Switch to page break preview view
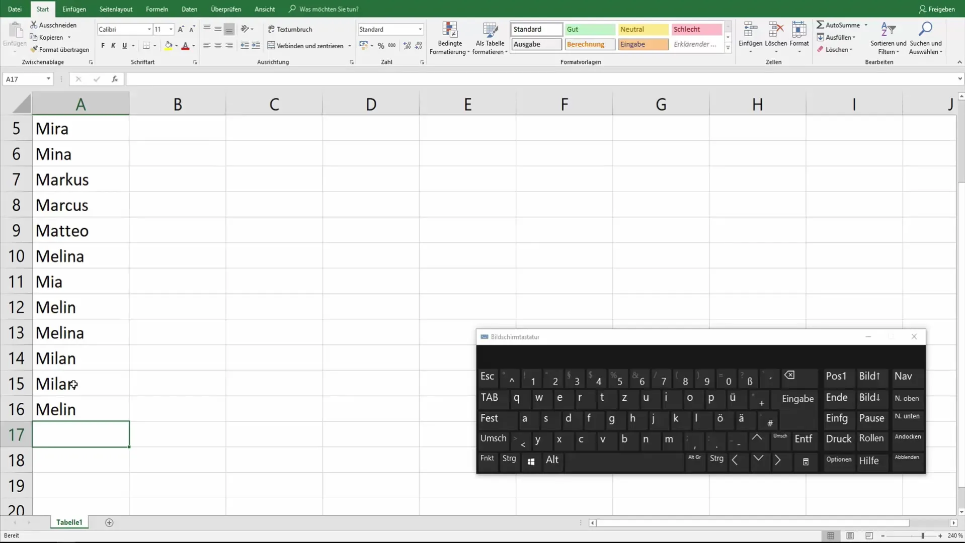Image resolution: width=965 pixels, height=543 pixels. coord(869,536)
